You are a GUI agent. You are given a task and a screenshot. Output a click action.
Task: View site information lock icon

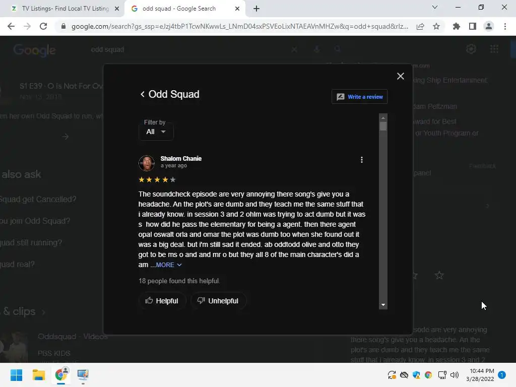[63, 26]
